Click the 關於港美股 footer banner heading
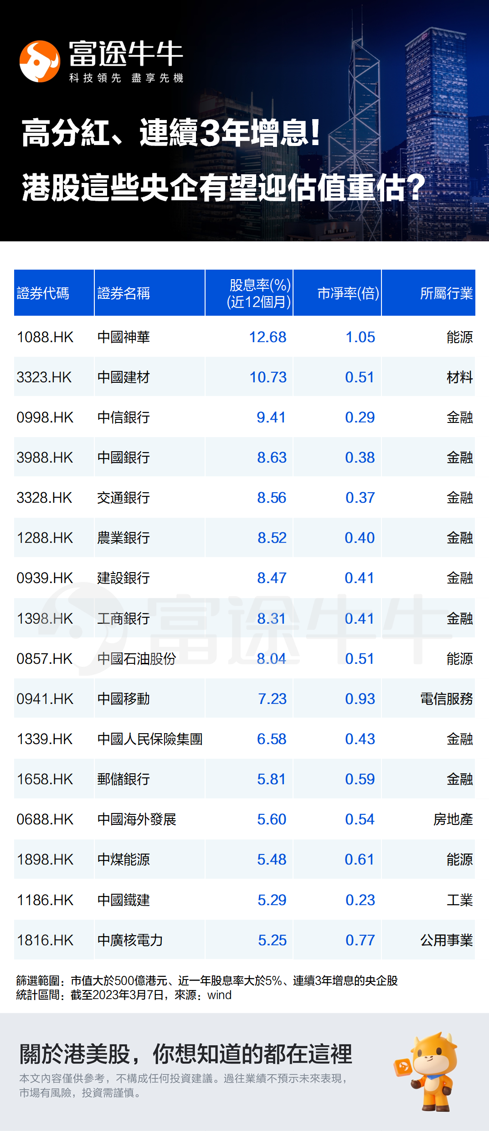Screen dimensions: 489x1131 click(185, 1054)
